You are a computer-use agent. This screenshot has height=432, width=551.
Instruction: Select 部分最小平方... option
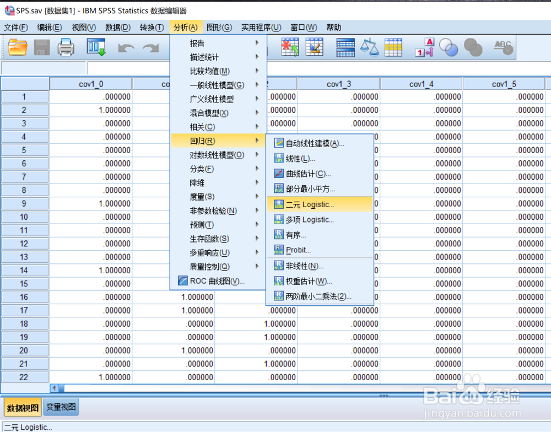click(320, 189)
